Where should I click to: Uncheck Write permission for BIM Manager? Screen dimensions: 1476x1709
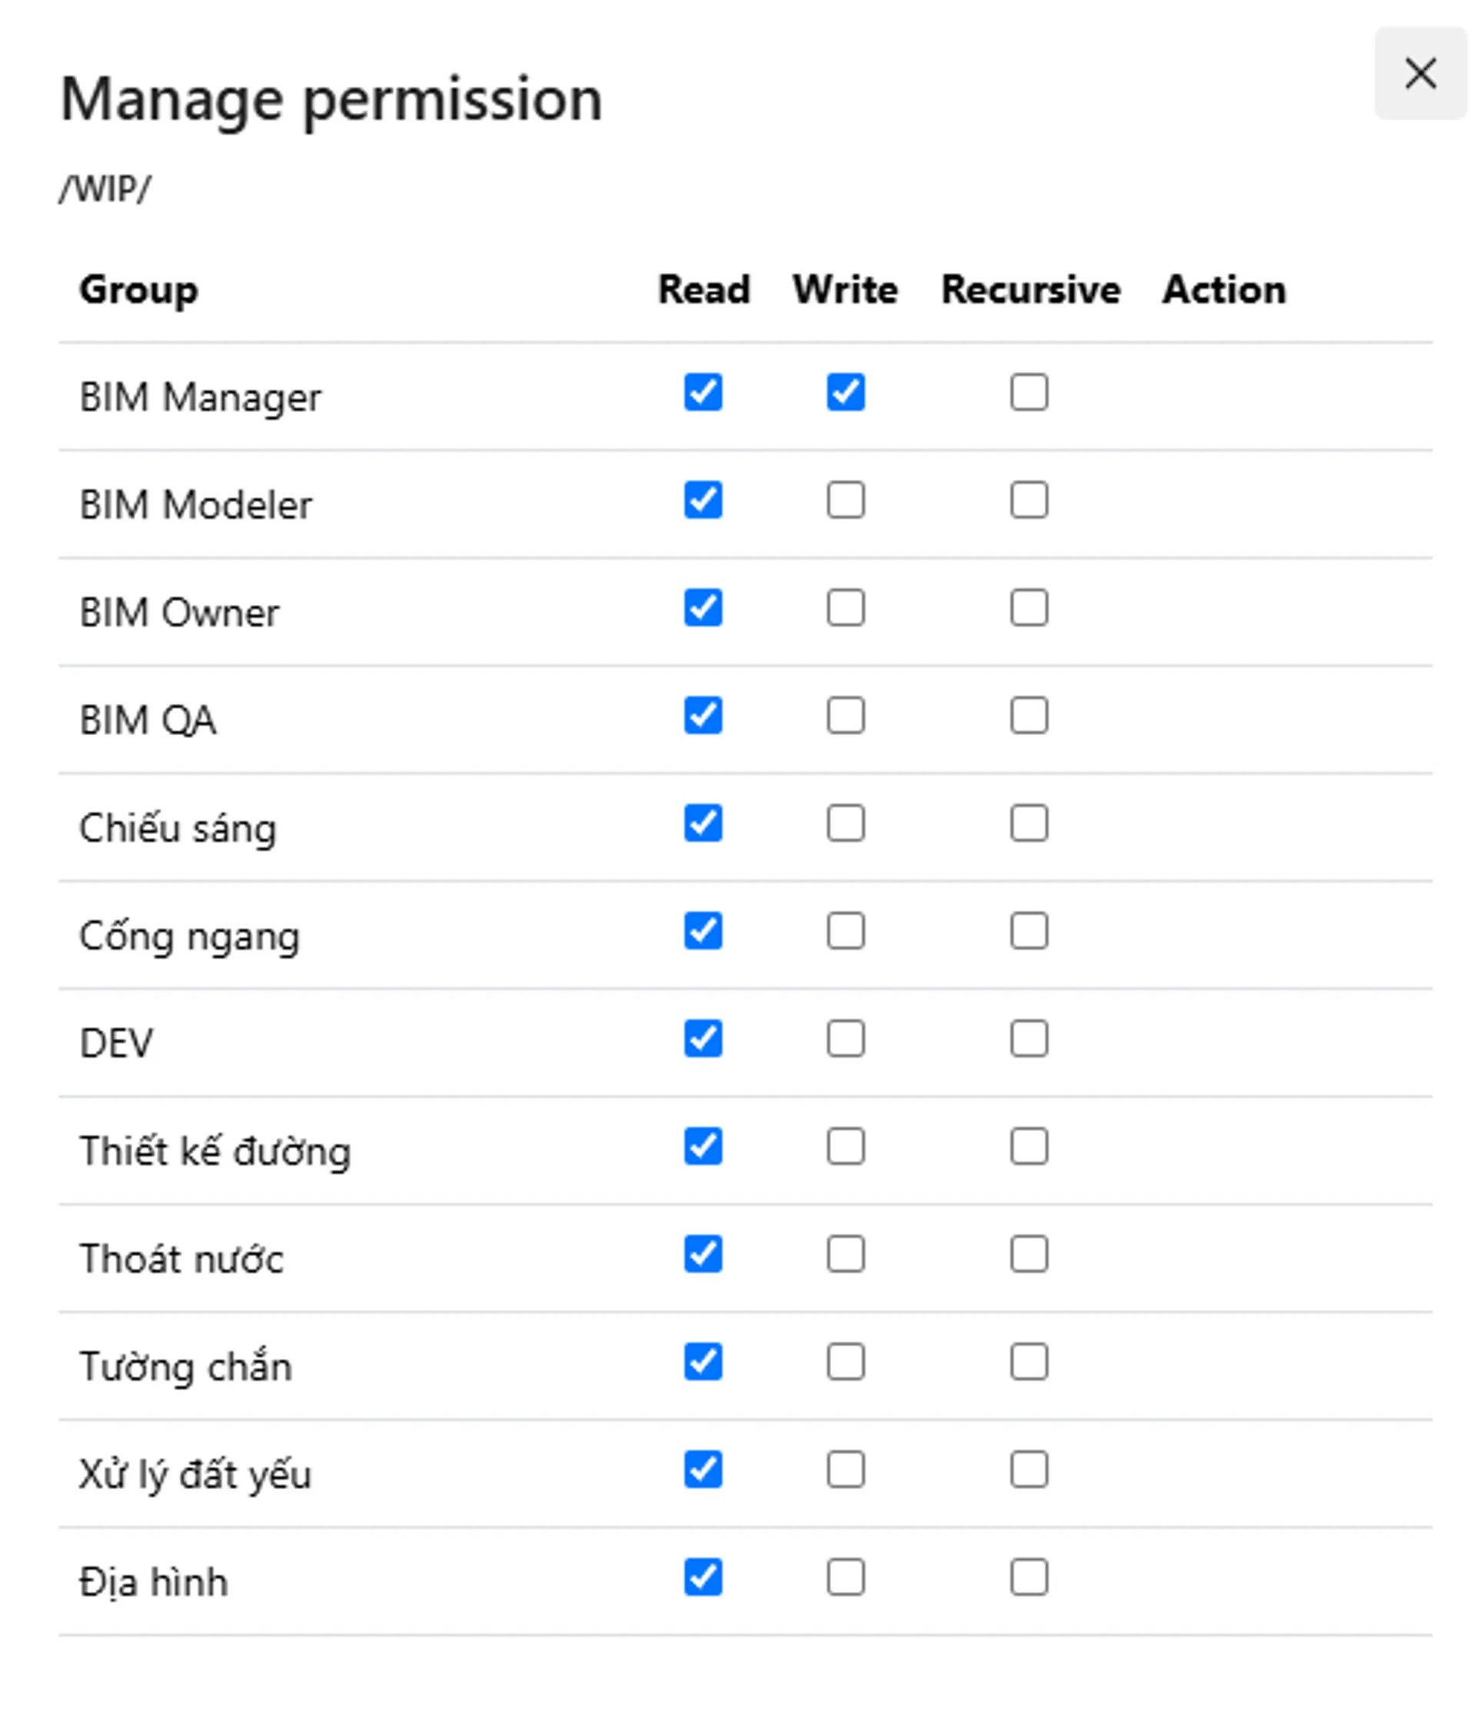coord(845,392)
